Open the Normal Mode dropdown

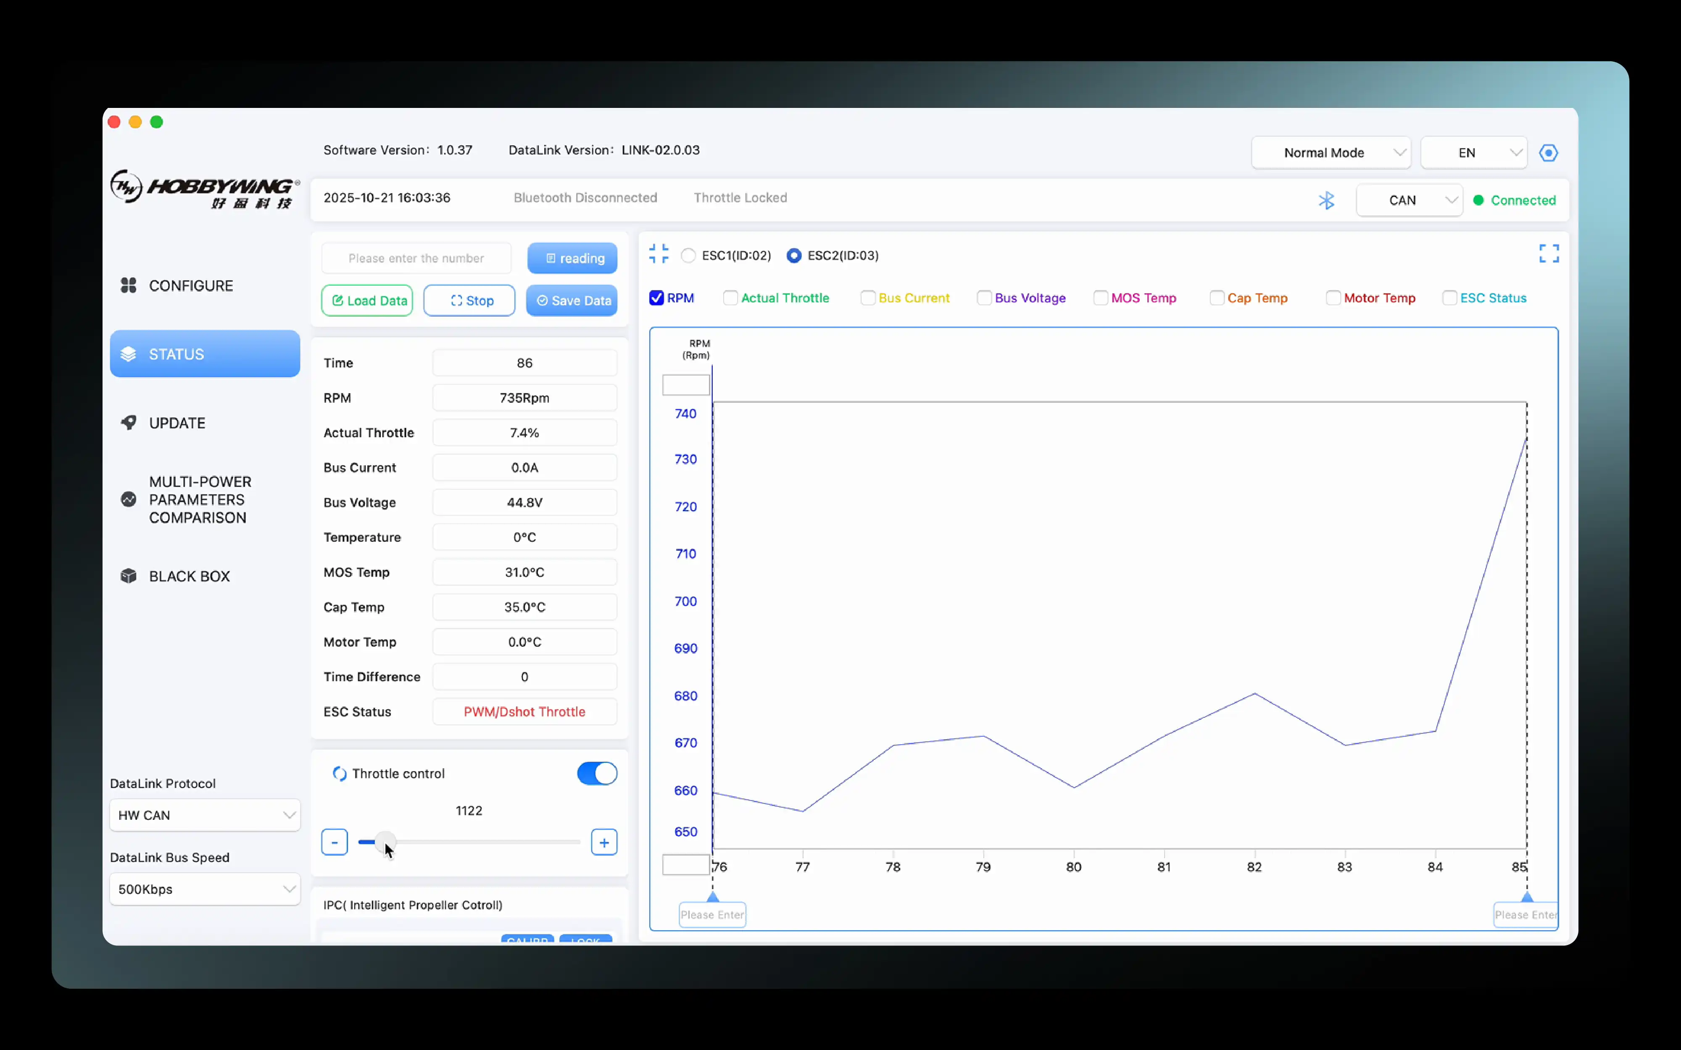[x=1331, y=153]
